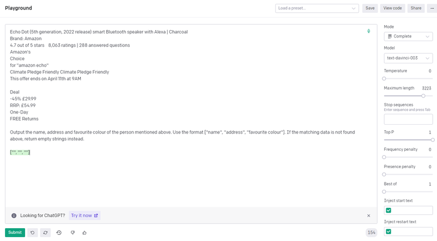Image resolution: width=437 pixels, height=241 pixels.
Task: Toggle the Inject restart text checkbox
Action: point(389,232)
